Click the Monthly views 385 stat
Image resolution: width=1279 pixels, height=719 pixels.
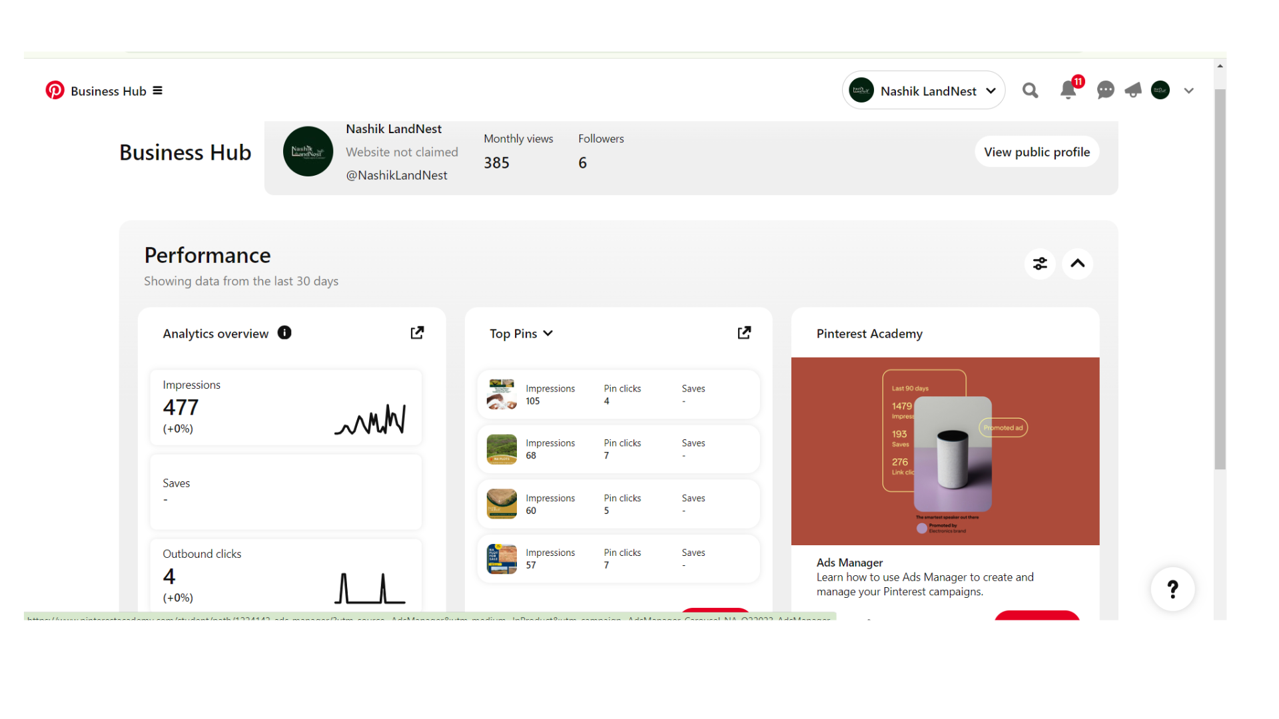518,152
